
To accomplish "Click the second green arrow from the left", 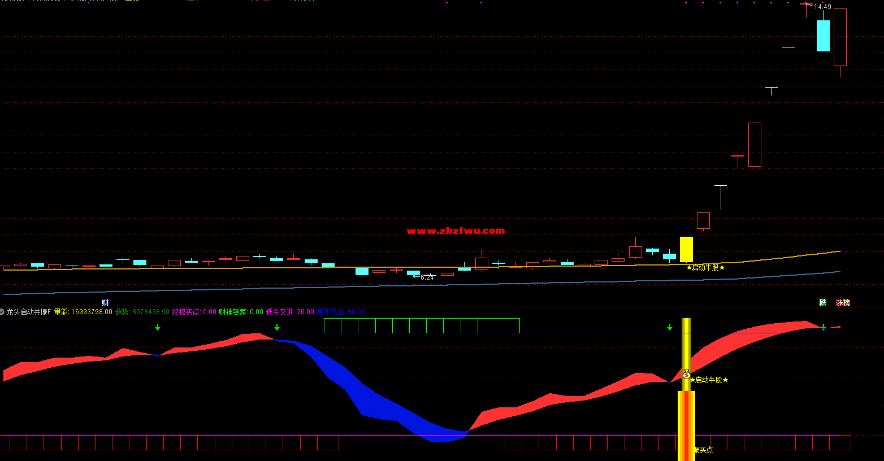I will click(x=277, y=327).
